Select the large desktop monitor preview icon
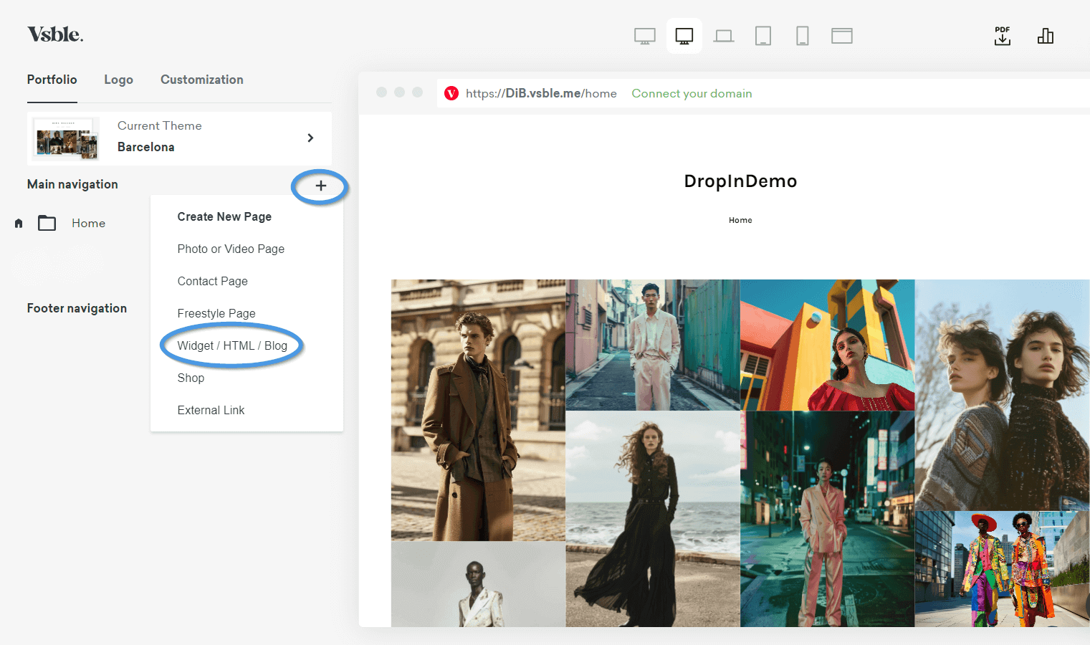The width and height of the screenshot is (1090, 645). pos(644,35)
